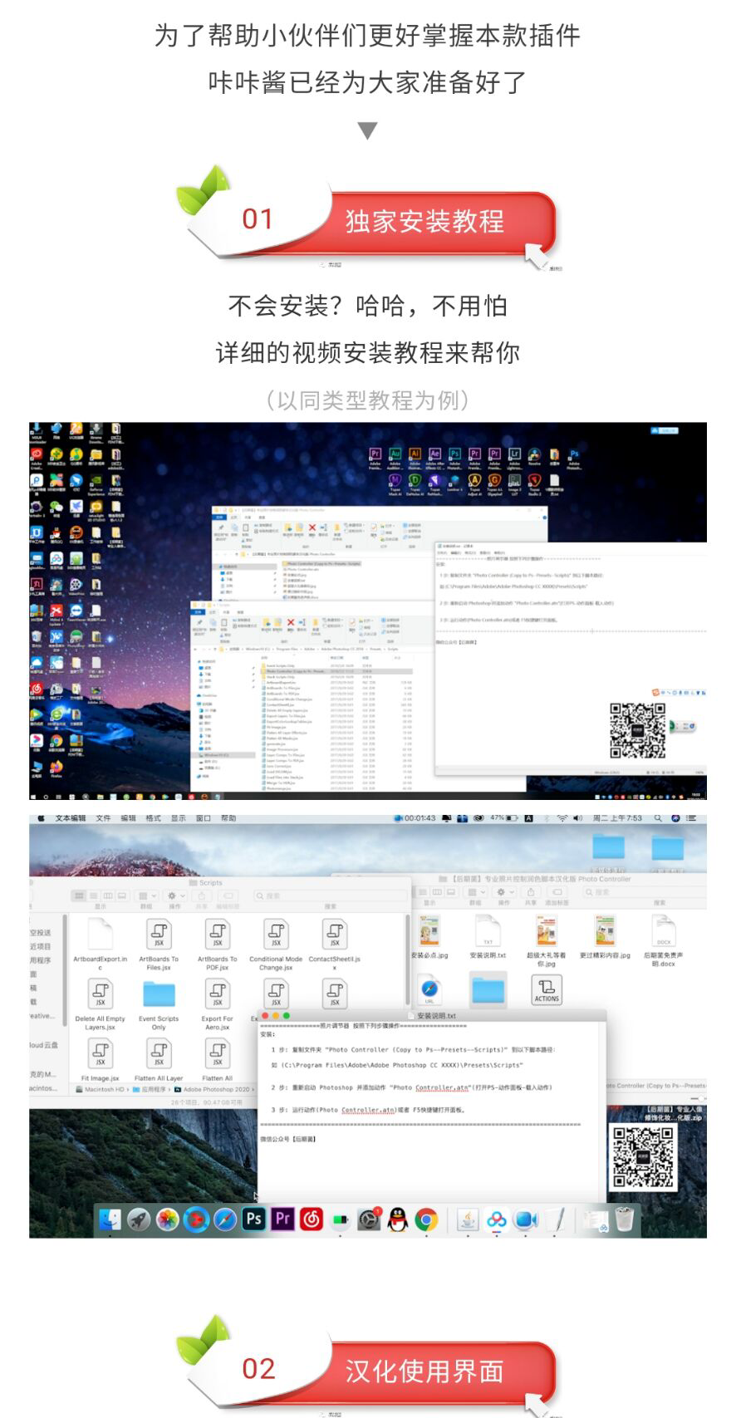Select the folder in Photo Controller window
Viewport: 736px width, 1418px height.
click(x=488, y=990)
